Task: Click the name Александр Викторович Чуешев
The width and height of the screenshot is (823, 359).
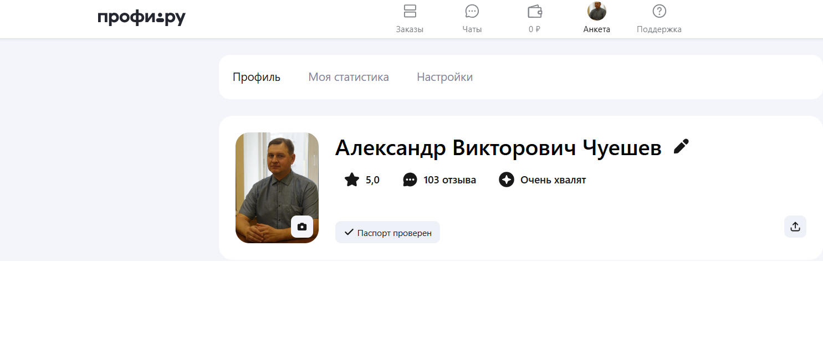Action: click(x=498, y=148)
